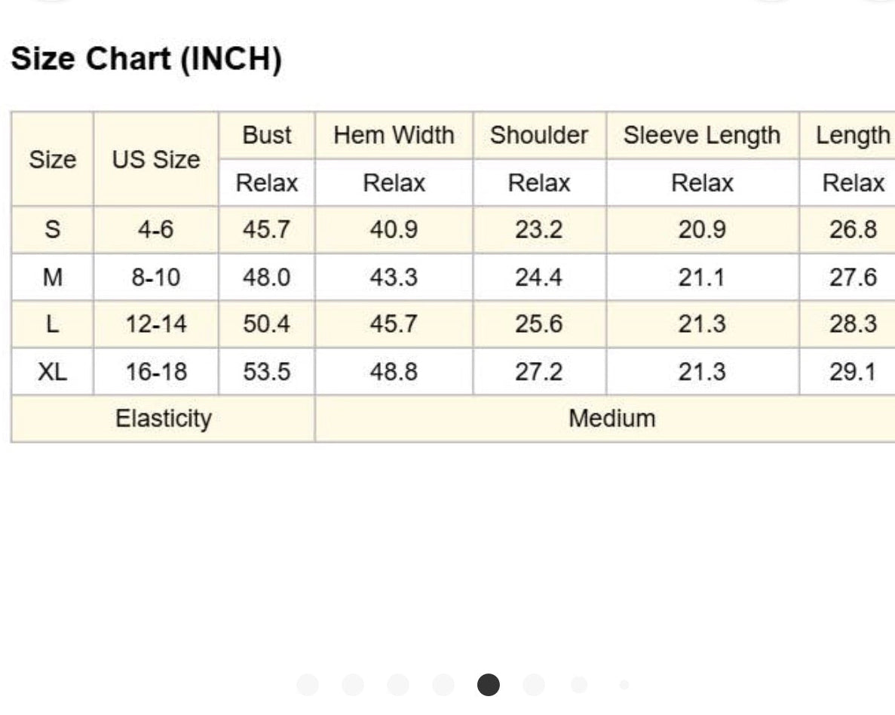Click the Hem Width column header
Screen dimensions: 895x715
pos(394,135)
